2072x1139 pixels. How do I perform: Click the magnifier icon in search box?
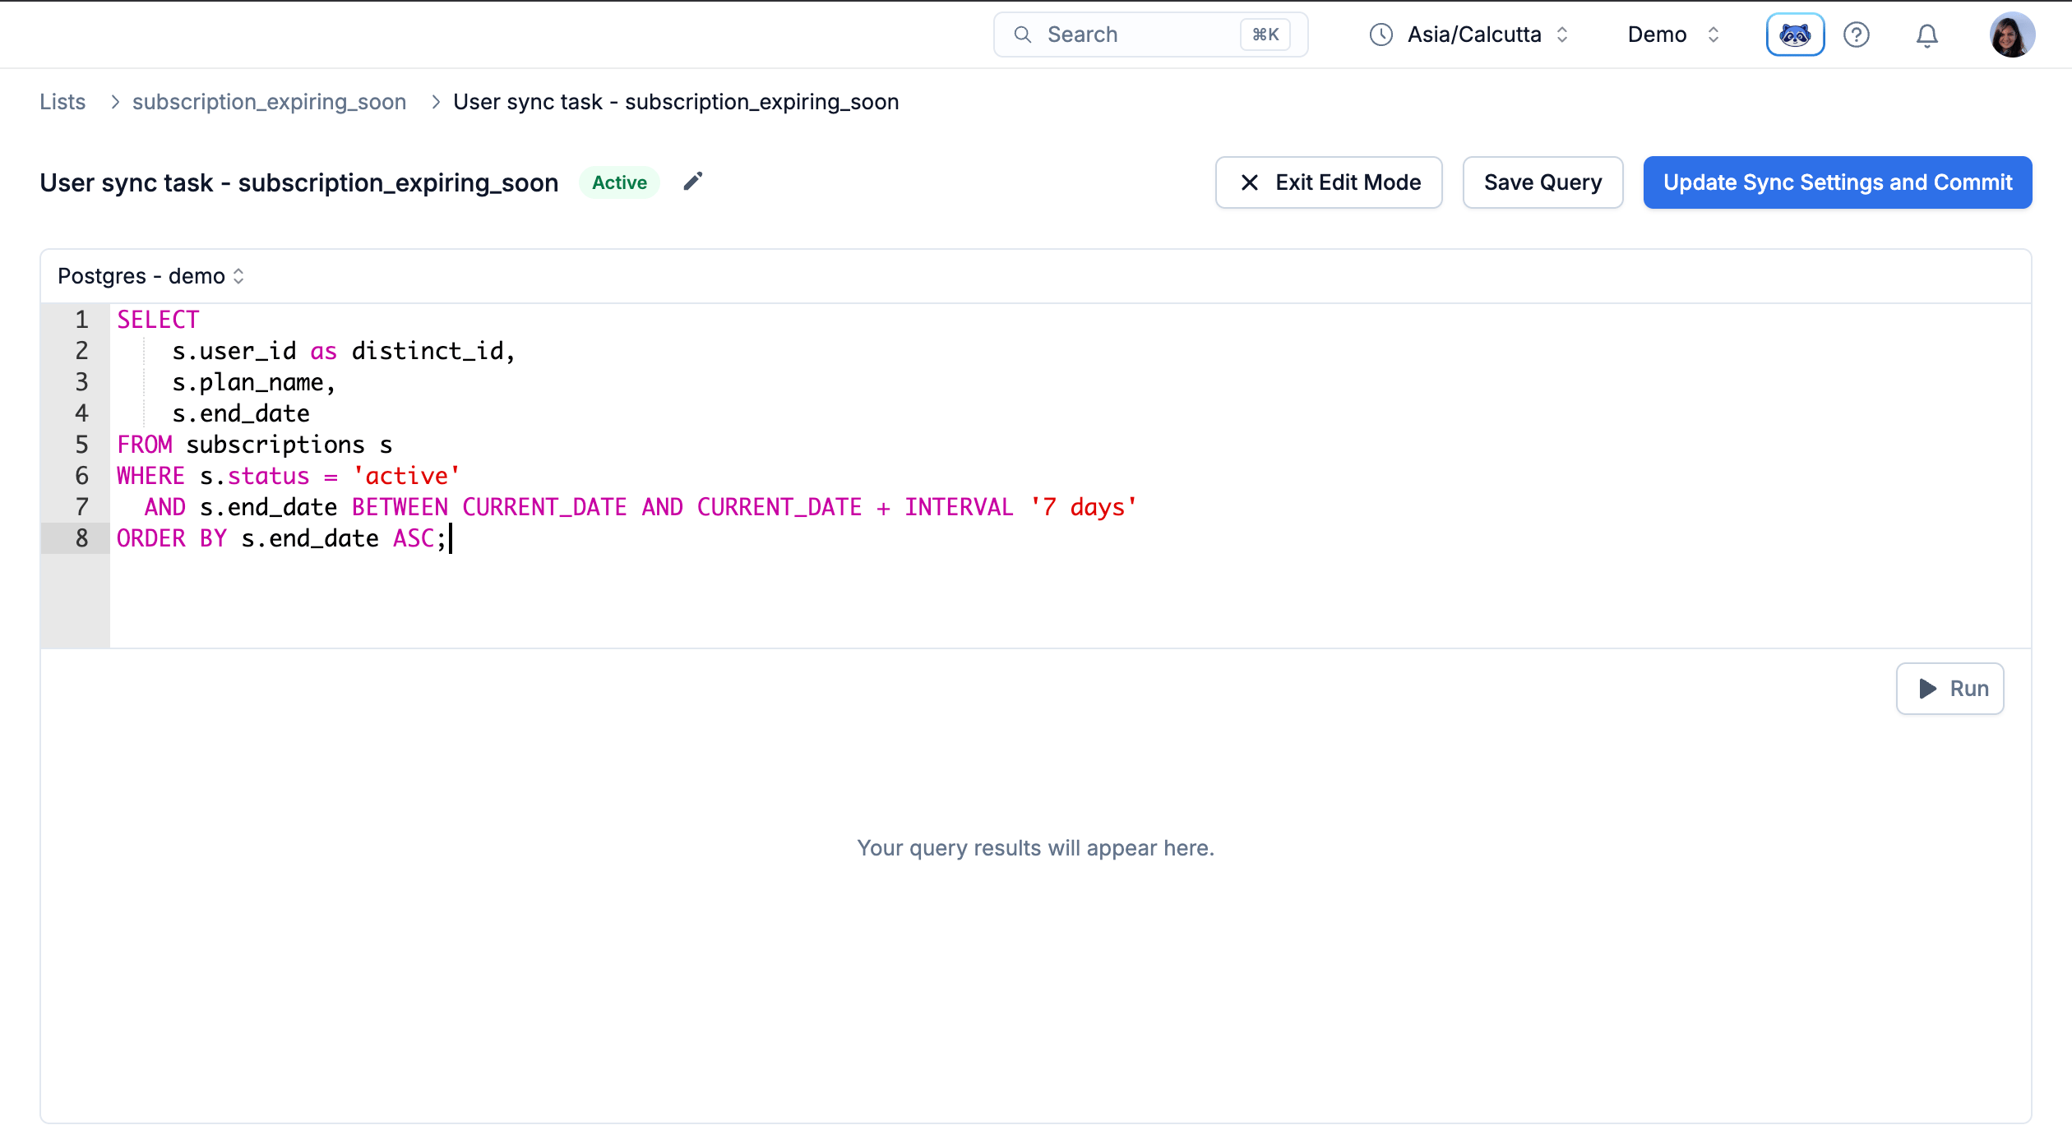(1023, 35)
